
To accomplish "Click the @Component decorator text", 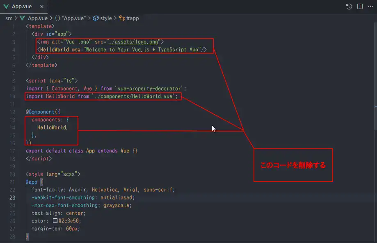I will (41, 112).
